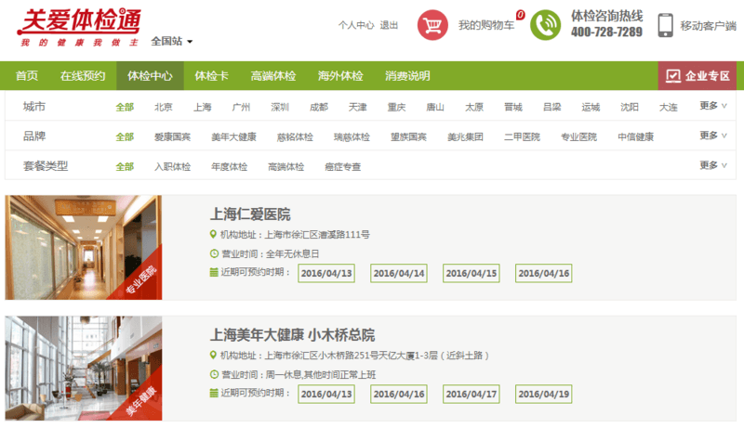Filter city by 天津
The image size is (744, 428).
(358, 107)
